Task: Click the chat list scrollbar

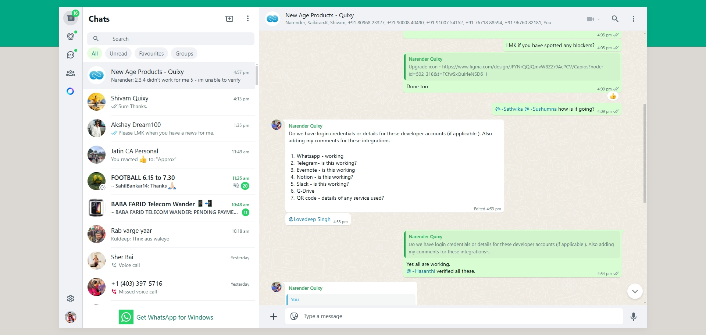Action: [257, 75]
